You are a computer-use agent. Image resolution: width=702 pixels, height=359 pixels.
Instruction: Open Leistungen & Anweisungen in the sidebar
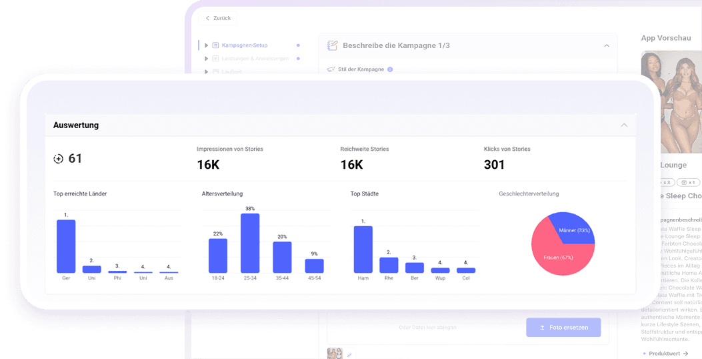point(255,58)
